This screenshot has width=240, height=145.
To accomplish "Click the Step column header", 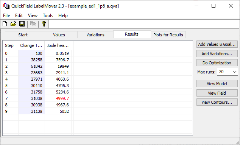I will (x=10, y=45).
